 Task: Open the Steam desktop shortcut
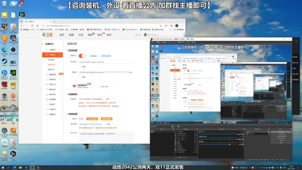click(4, 62)
